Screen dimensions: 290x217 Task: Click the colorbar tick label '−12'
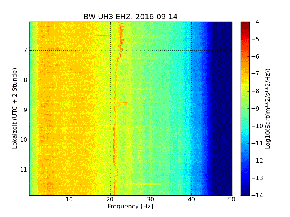(257, 161)
